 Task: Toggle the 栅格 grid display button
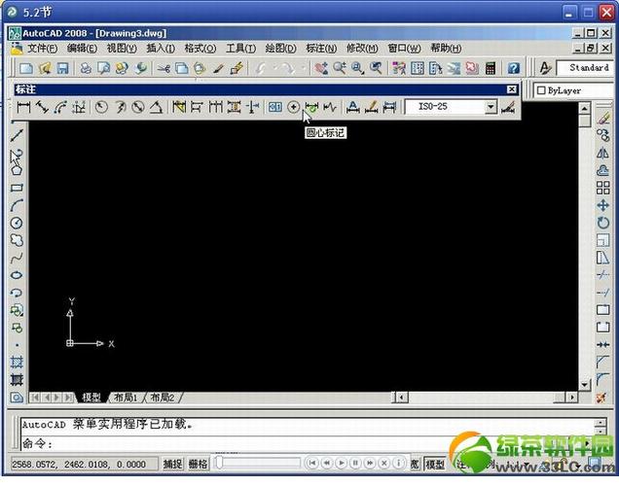click(198, 464)
